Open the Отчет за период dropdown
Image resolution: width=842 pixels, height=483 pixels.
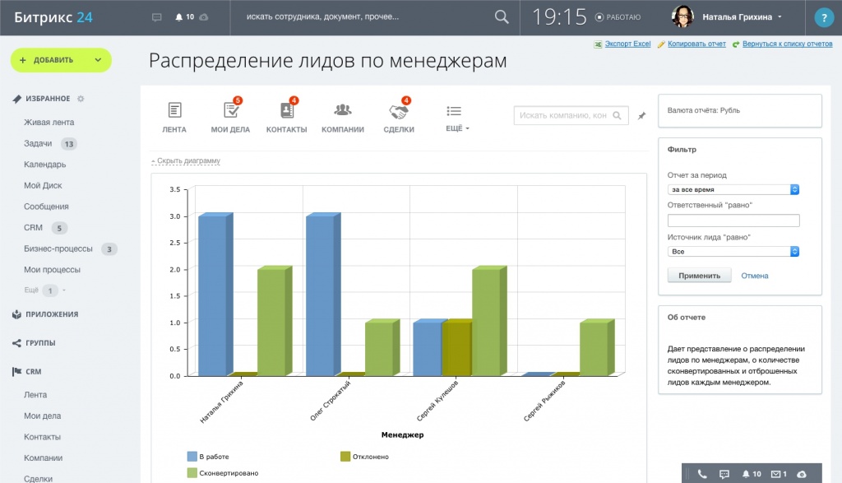[x=733, y=189]
